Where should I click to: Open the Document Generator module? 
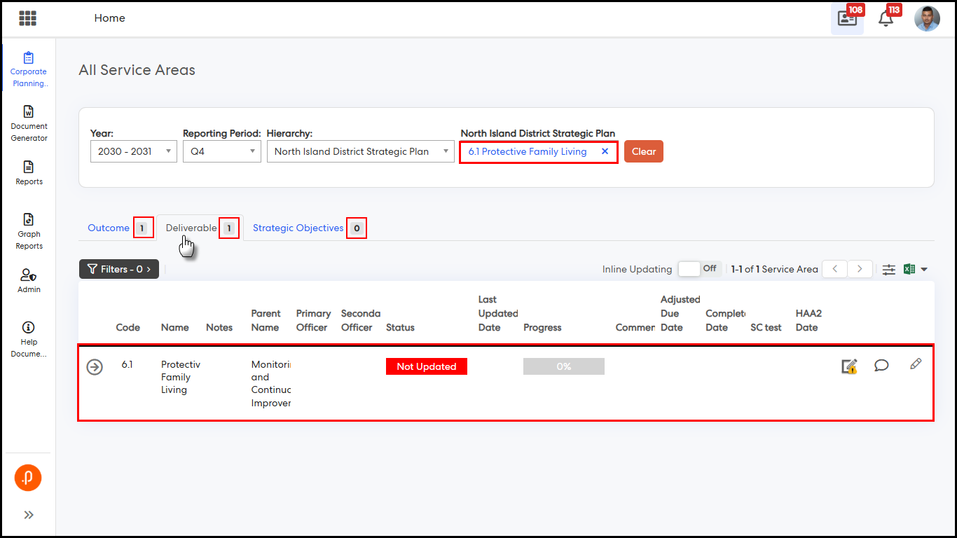(x=29, y=123)
